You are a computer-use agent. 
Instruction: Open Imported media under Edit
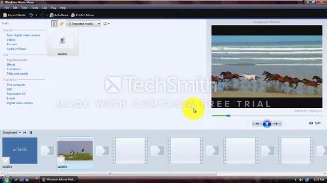(x=17, y=60)
